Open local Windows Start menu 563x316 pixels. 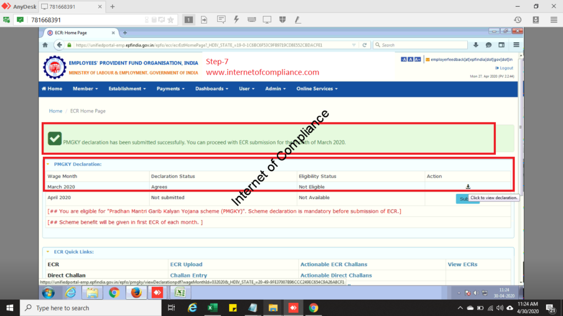coord(10,308)
